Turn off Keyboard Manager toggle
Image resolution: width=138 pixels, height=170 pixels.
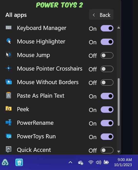click(107, 28)
